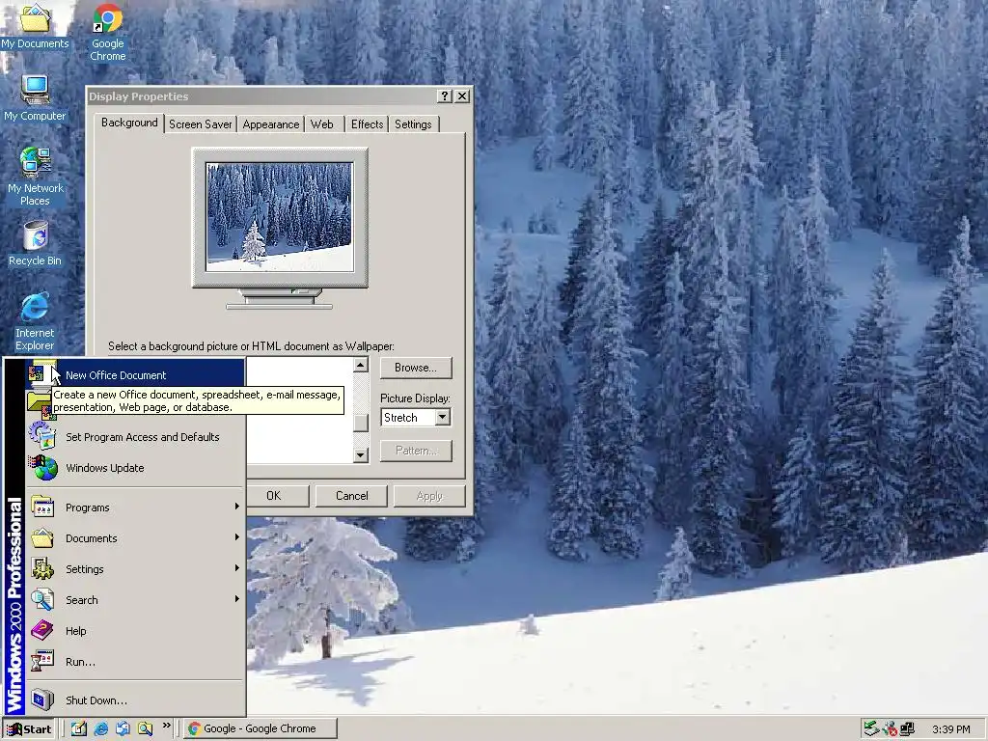Select the Recycle Bin icon
Screen dimensions: 988x741
(35, 243)
